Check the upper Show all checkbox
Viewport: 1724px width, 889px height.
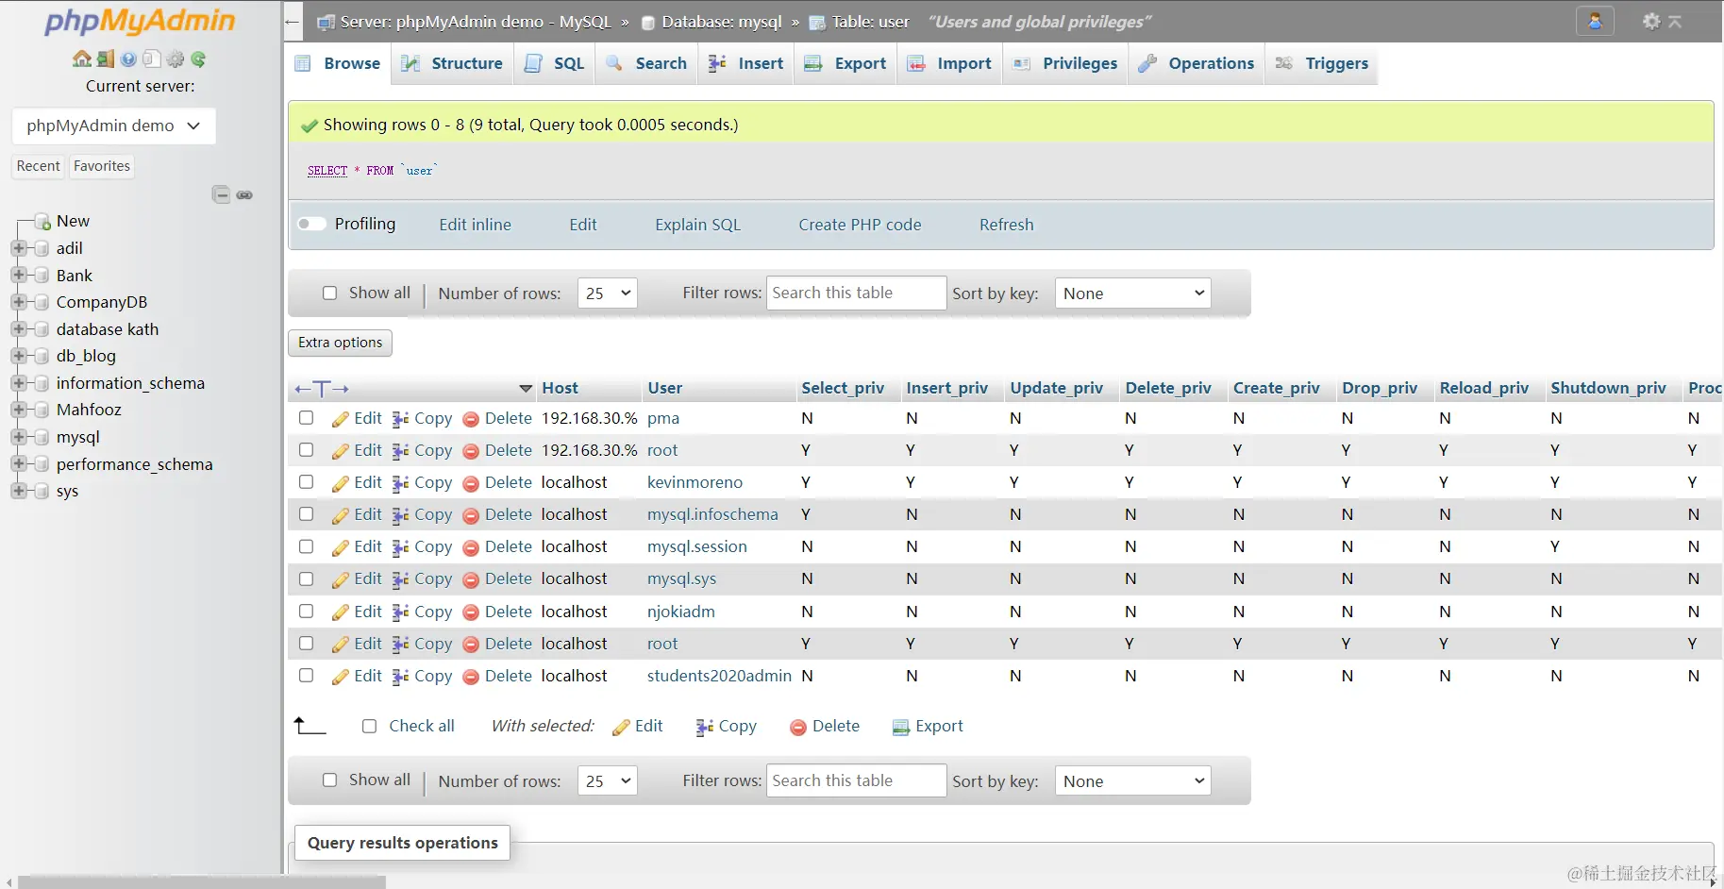pyautogui.click(x=329, y=293)
